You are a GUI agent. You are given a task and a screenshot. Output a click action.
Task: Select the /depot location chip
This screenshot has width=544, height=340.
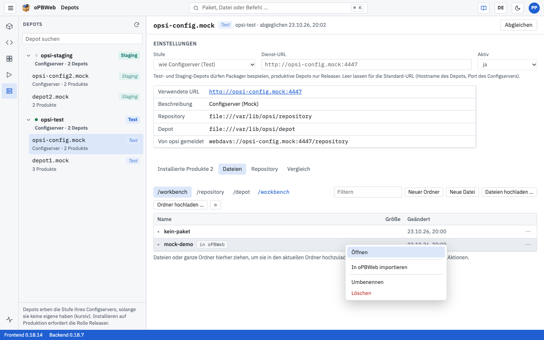click(241, 192)
